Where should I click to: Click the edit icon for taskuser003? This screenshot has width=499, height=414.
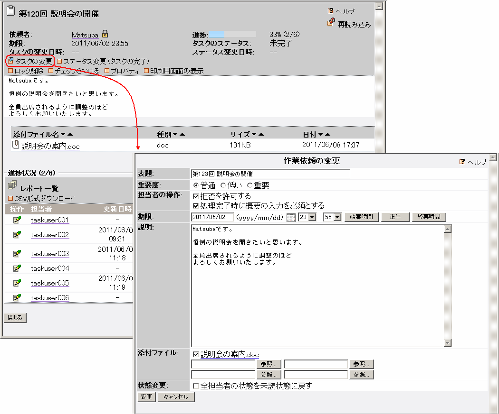(x=17, y=253)
